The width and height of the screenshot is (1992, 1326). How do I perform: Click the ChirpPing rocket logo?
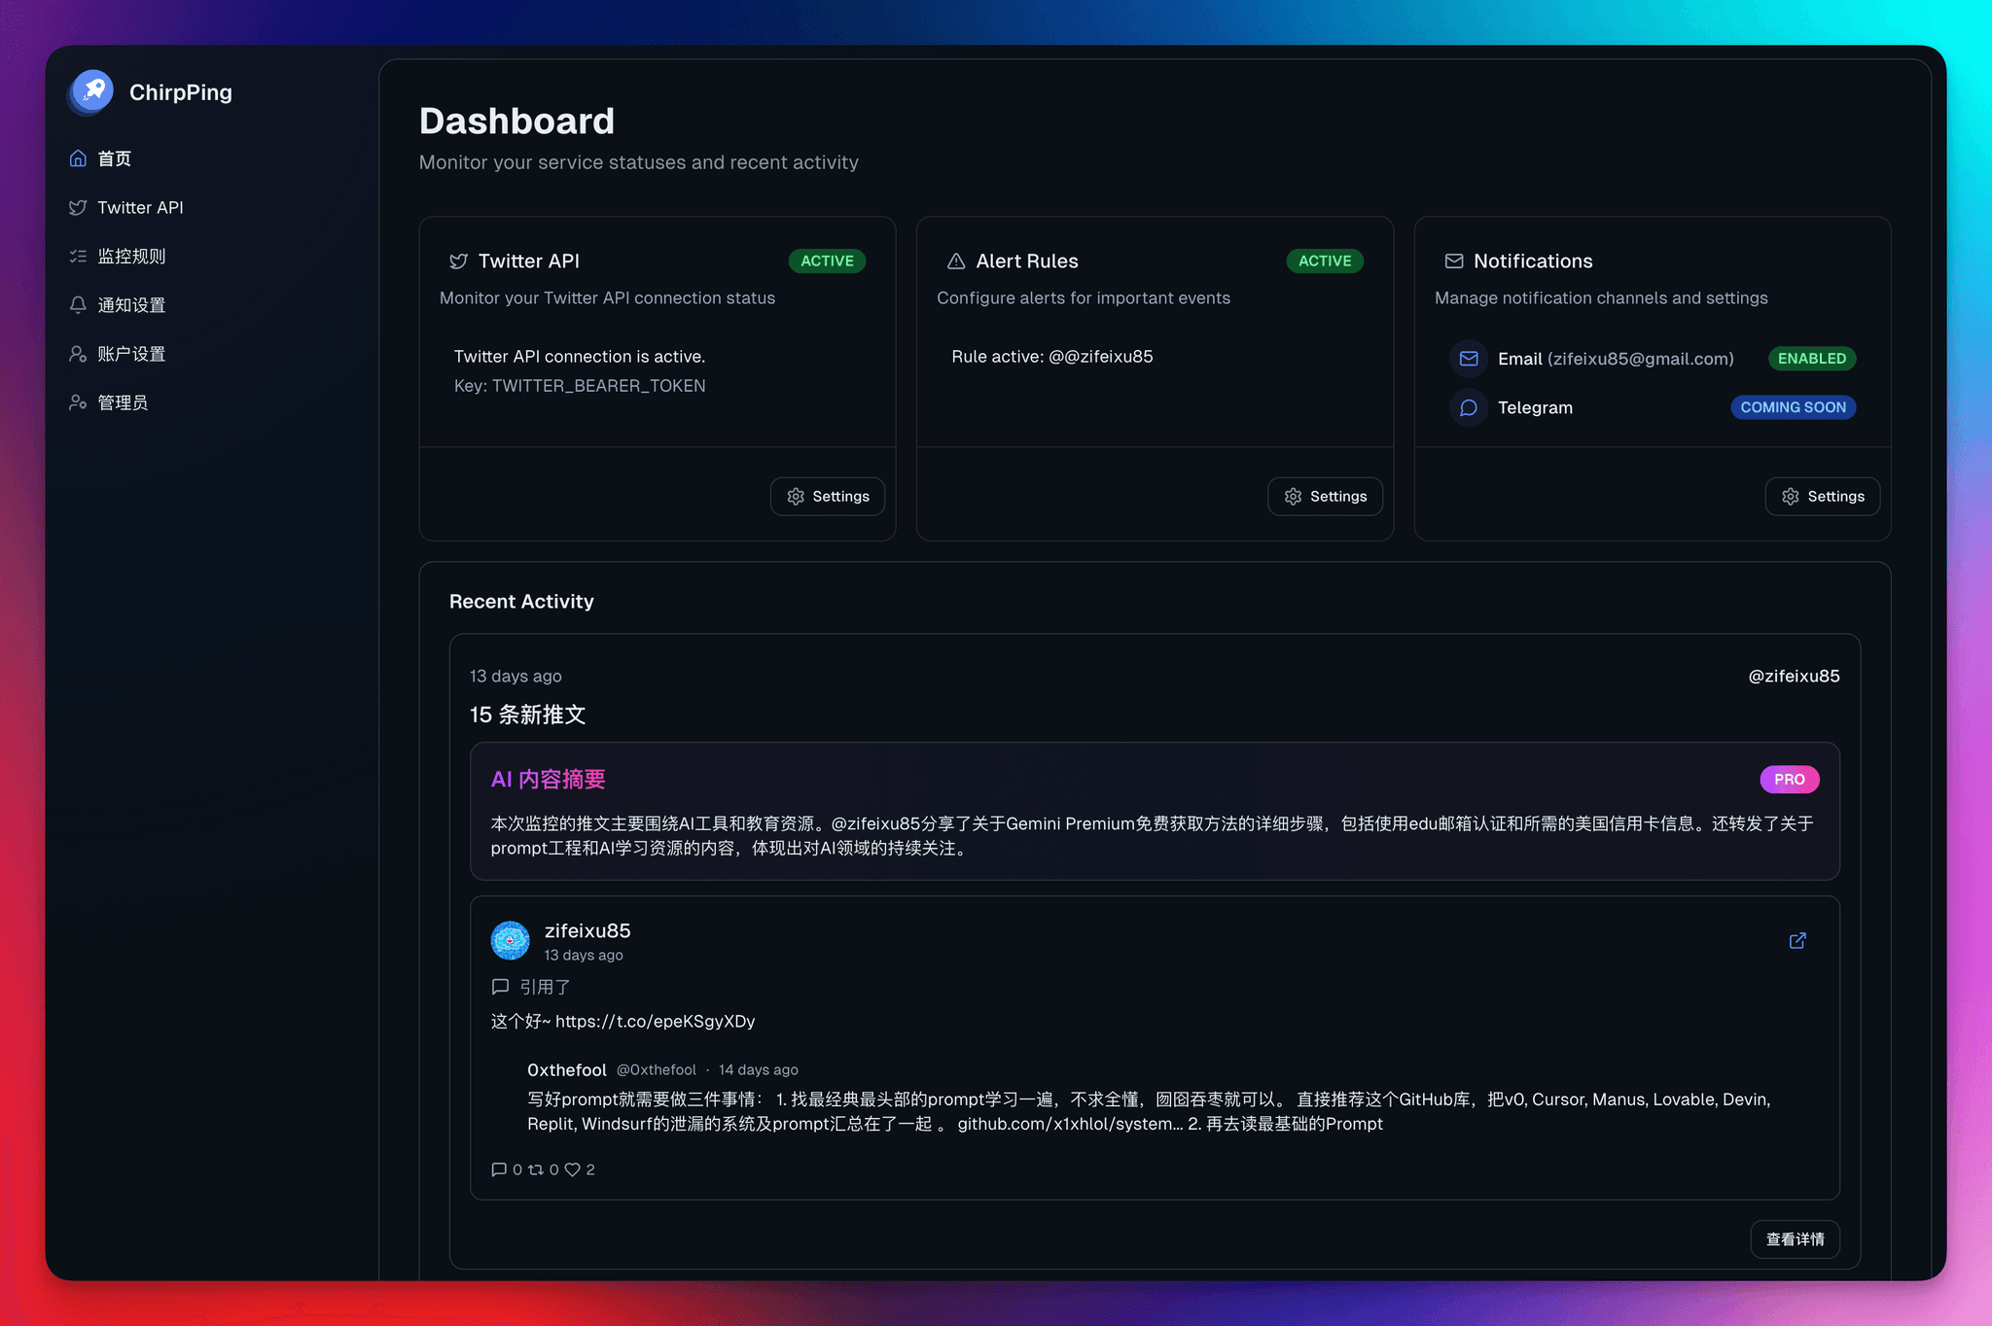(90, 92)
